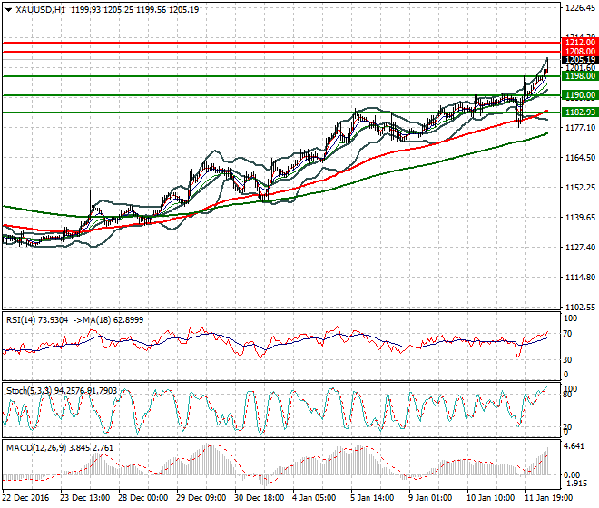Screen dimensions: 599x508
Task: Click the 28 Dec 00:00 time label
Action: (x=142, y=498)
